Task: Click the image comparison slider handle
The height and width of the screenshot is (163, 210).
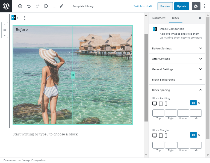Action: [73, 75]
